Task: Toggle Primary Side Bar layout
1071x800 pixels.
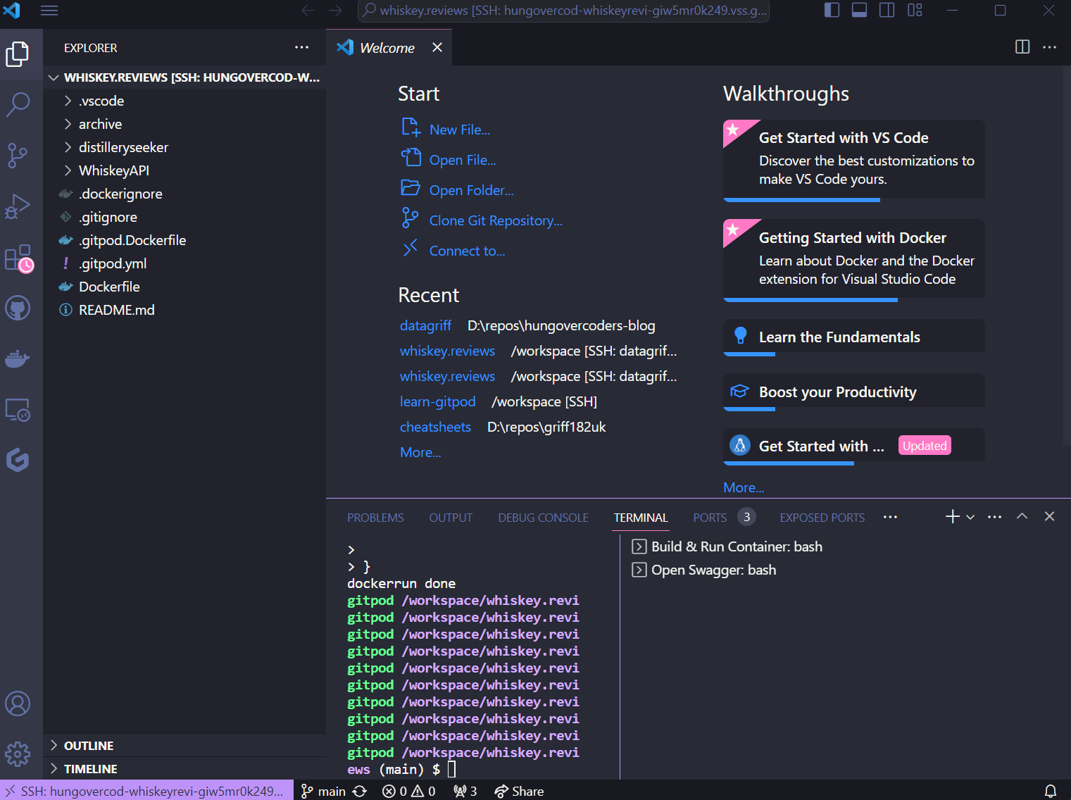Action: 832,11
